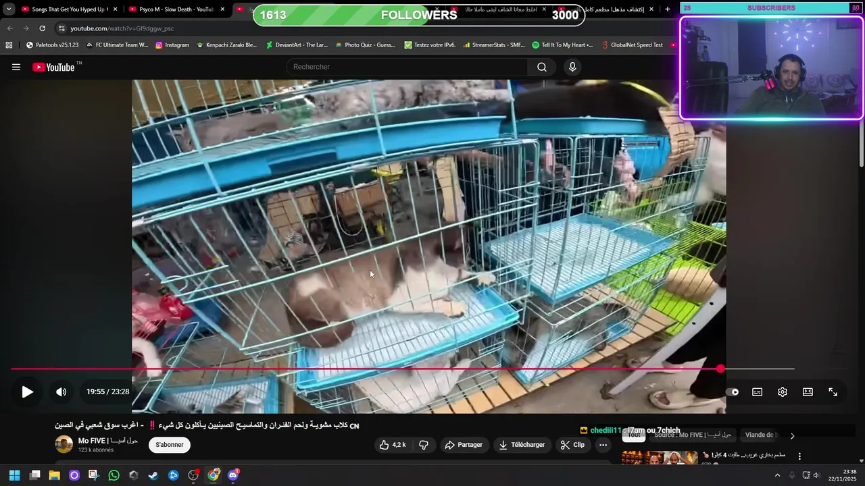Switch to theater mode view
865x486 pixels.
[808, 392]
